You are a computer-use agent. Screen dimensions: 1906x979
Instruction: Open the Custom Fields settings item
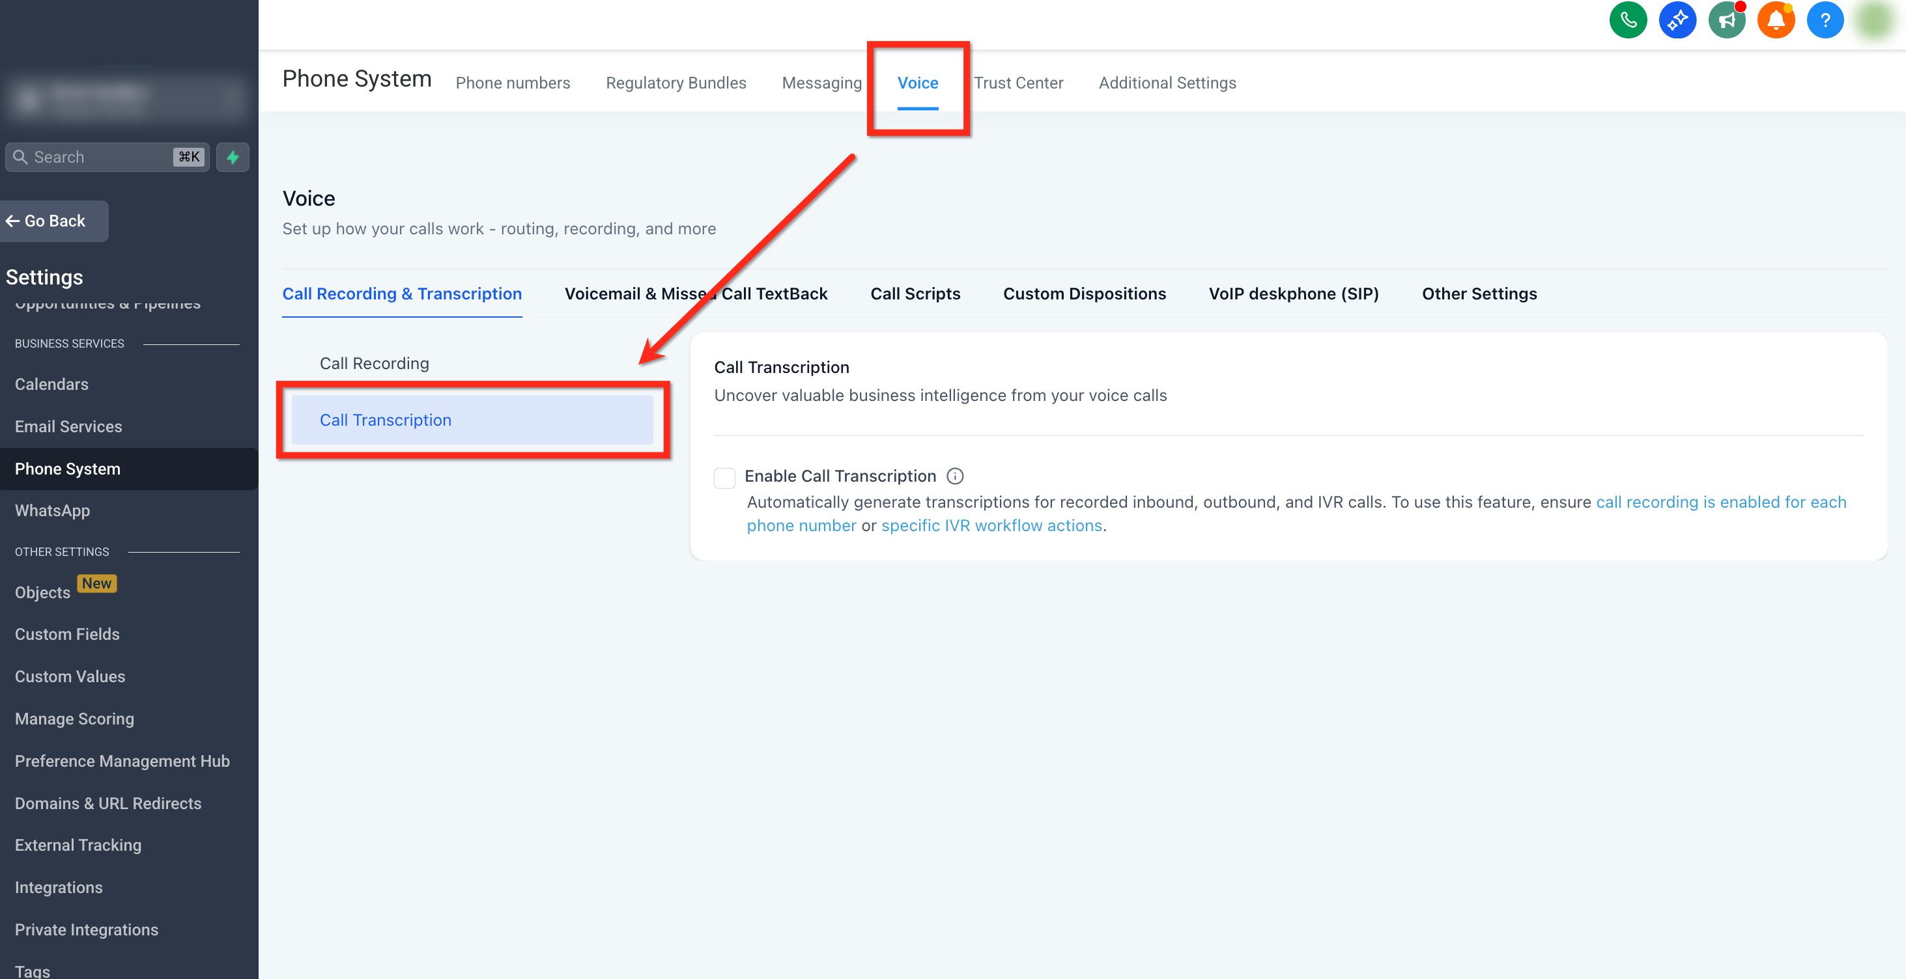point(67,634)
